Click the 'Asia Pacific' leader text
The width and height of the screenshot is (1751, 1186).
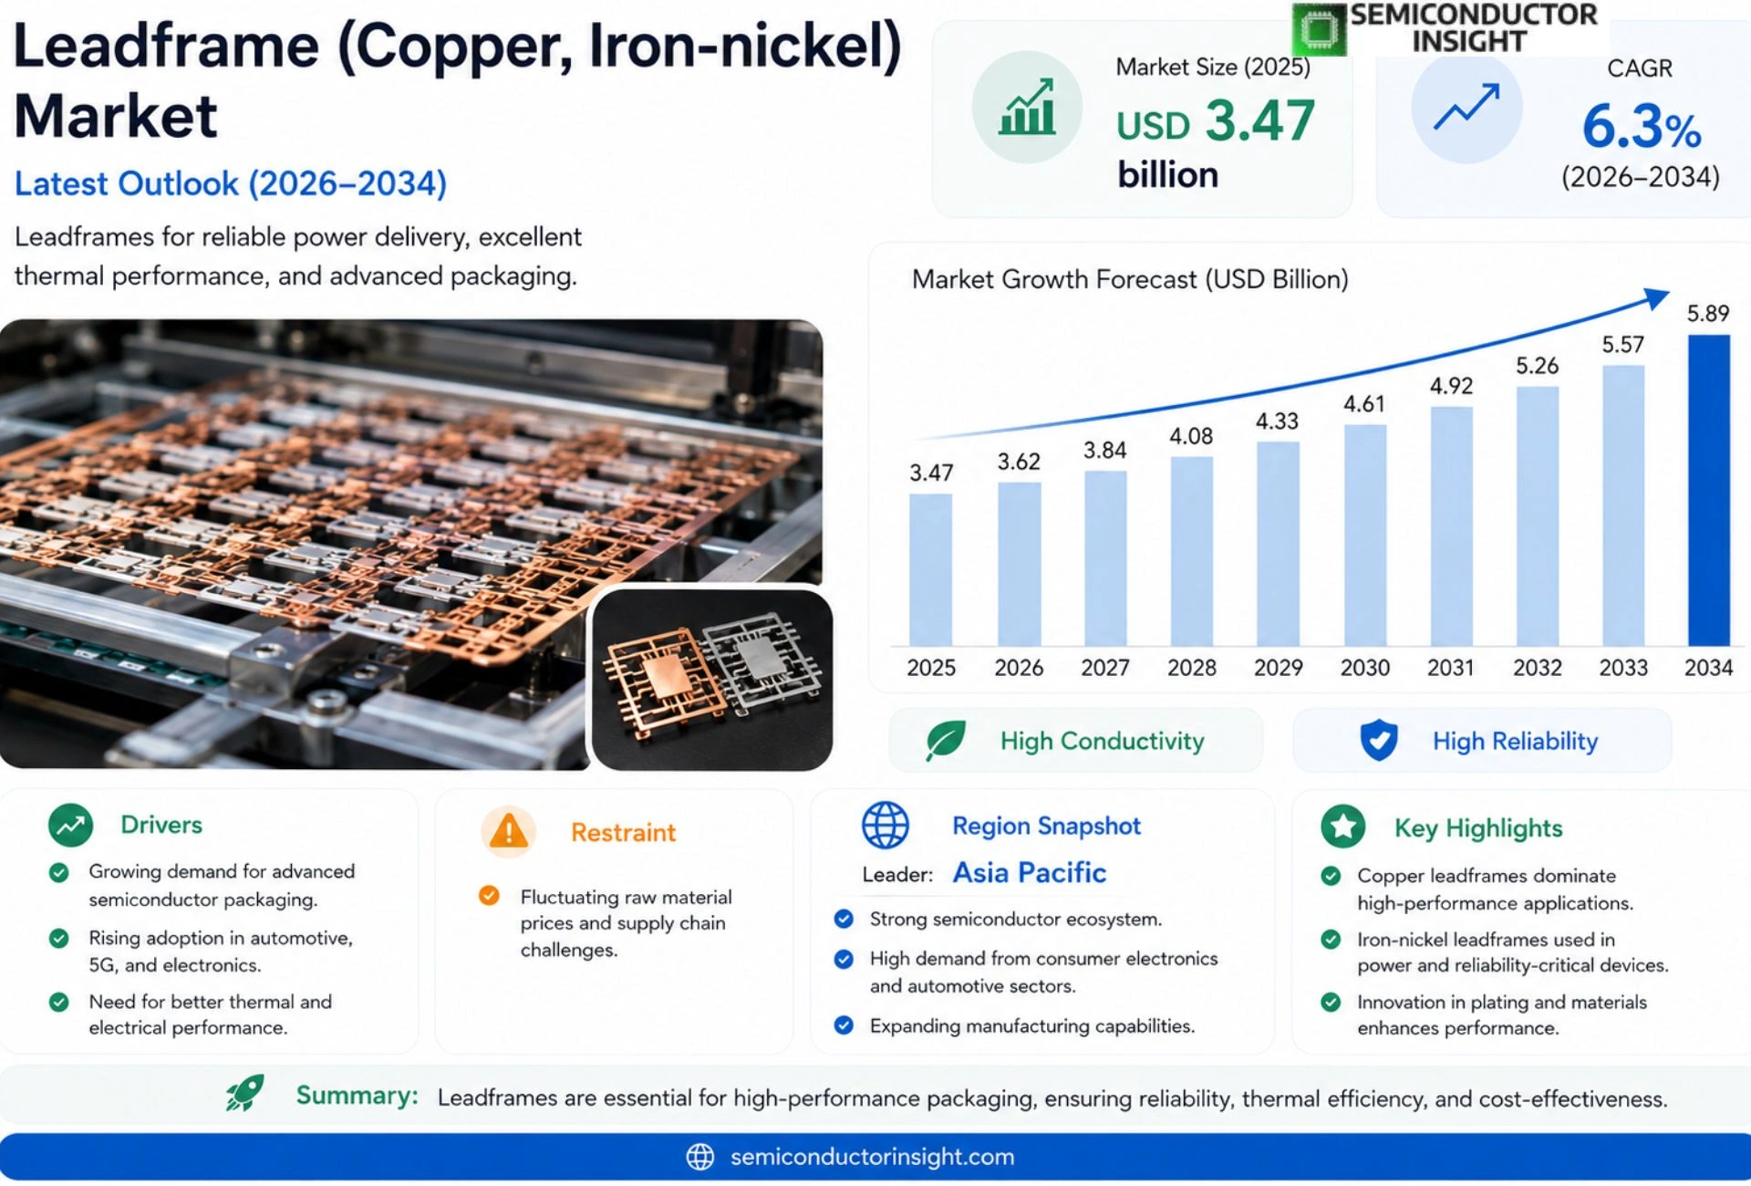(x=1030, y=873)
